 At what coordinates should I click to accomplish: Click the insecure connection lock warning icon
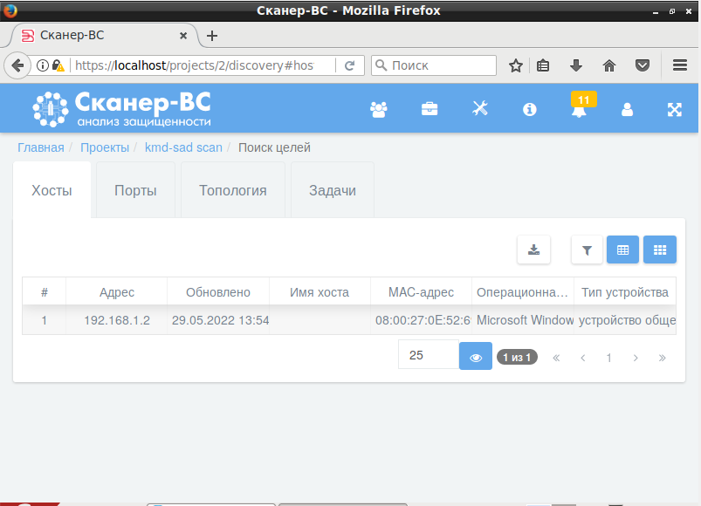(x=58, y=65)
